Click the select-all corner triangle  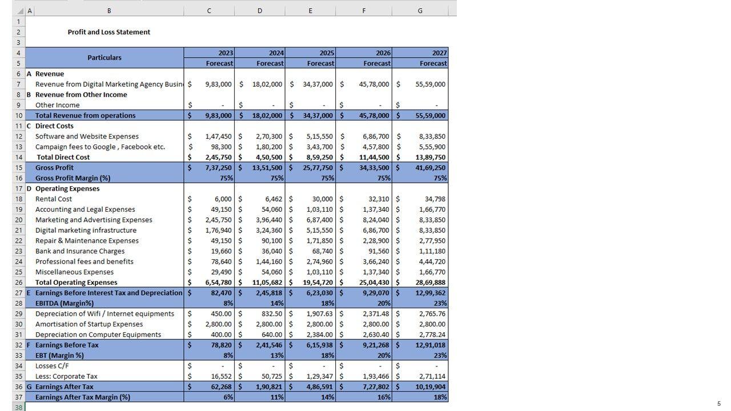pyautogui.click(x=21, y=11)
